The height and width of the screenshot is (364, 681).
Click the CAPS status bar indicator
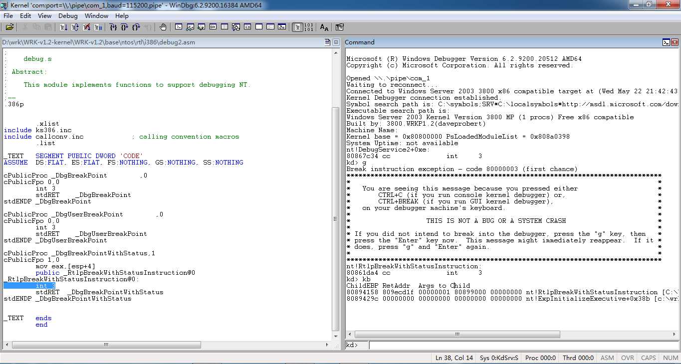(649, 358)
